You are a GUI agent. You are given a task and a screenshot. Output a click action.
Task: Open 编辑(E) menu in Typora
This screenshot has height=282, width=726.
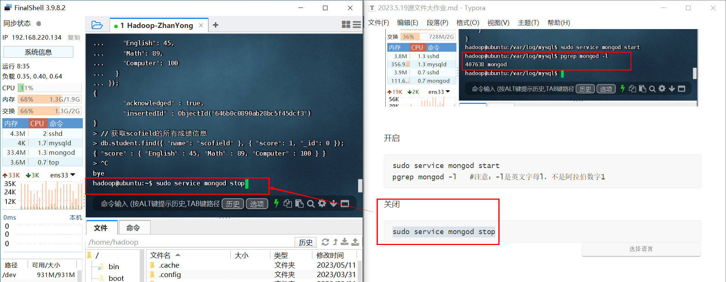point(408,23)
